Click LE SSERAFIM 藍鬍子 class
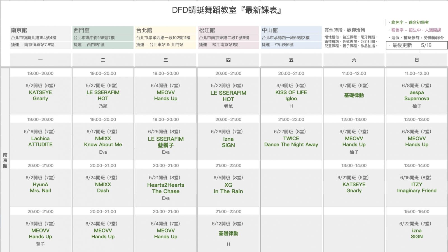 pyautogui.click(x=165, y=142)
